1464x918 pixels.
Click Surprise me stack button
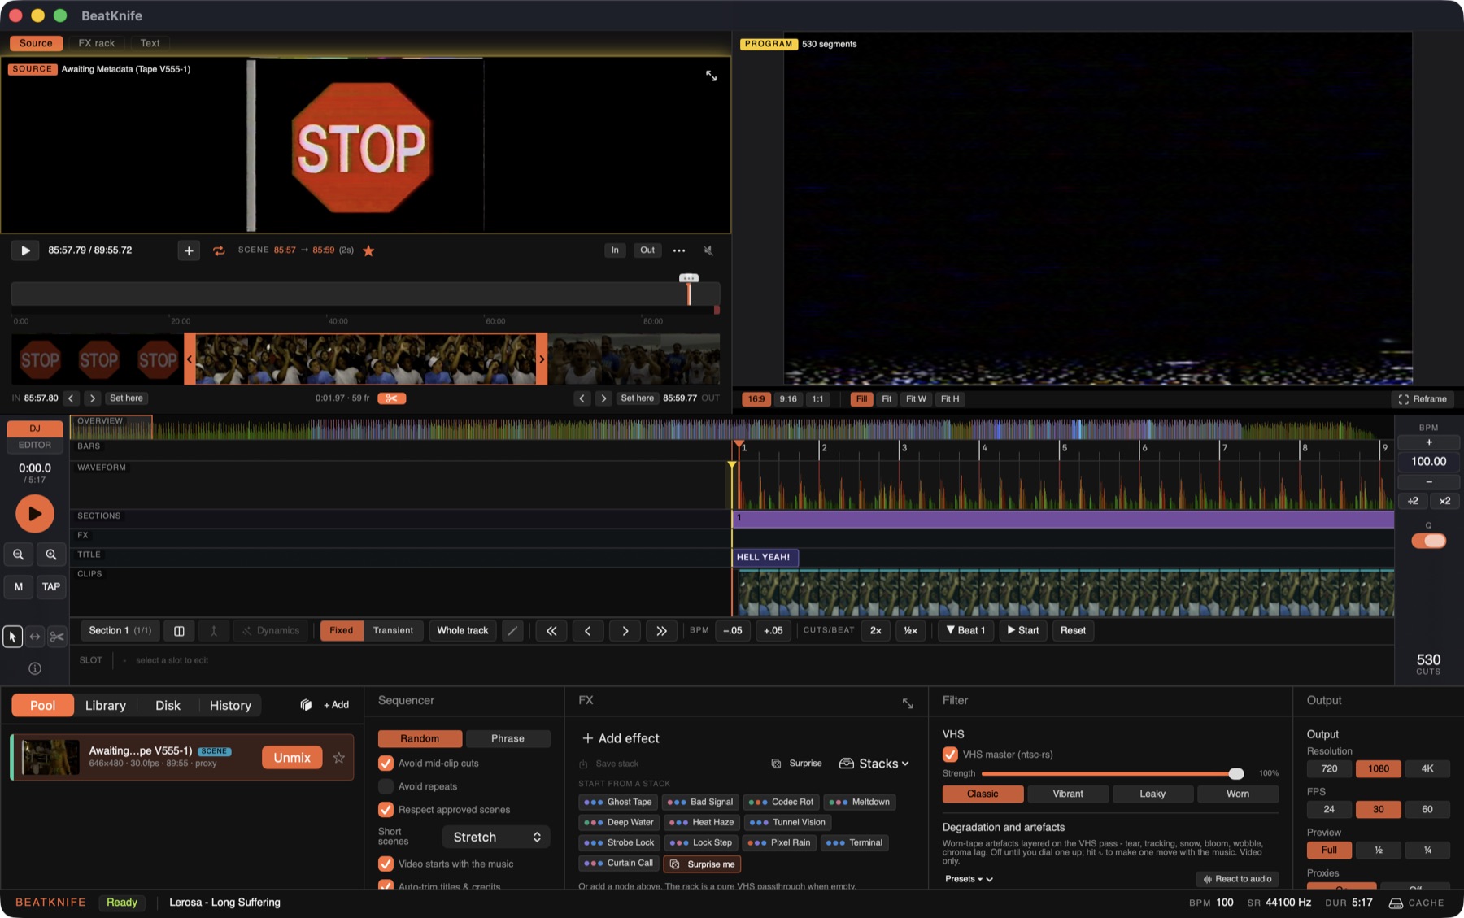702,864
